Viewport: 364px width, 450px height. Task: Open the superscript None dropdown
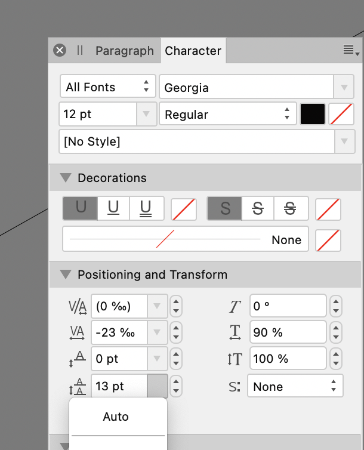pos(295,386)
